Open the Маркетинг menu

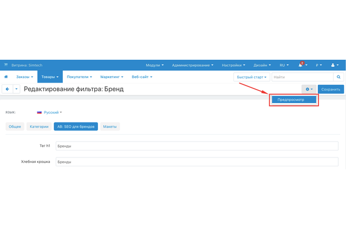click(111, 77)
